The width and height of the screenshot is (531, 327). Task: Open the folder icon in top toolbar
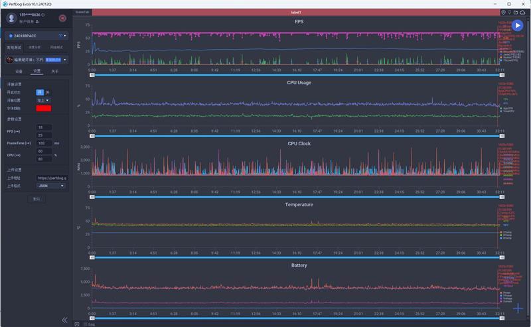516,12
